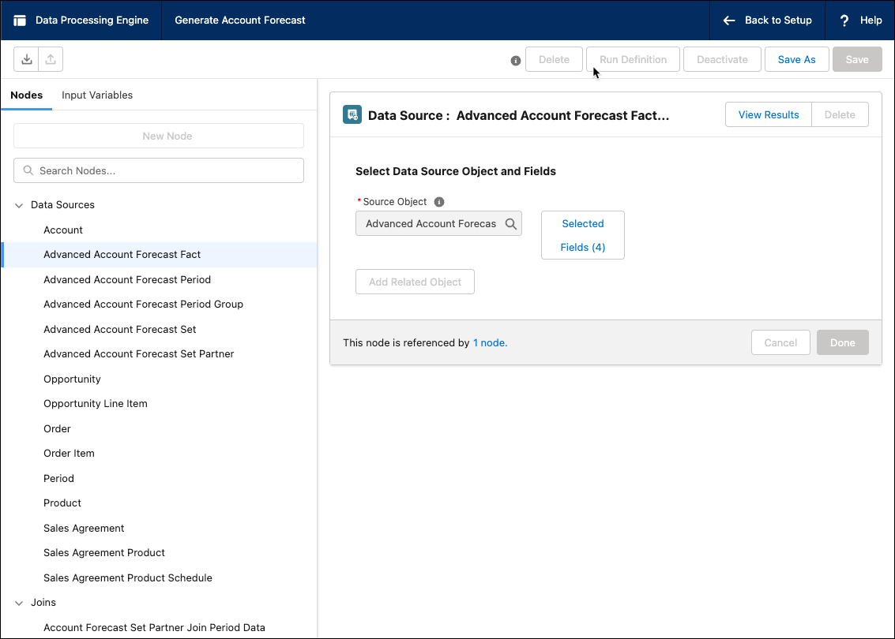The width and height of the screenshot is (895, 639).
Task: Click the Help label in header
Action: pyautogui.click(x=871, y=21)
